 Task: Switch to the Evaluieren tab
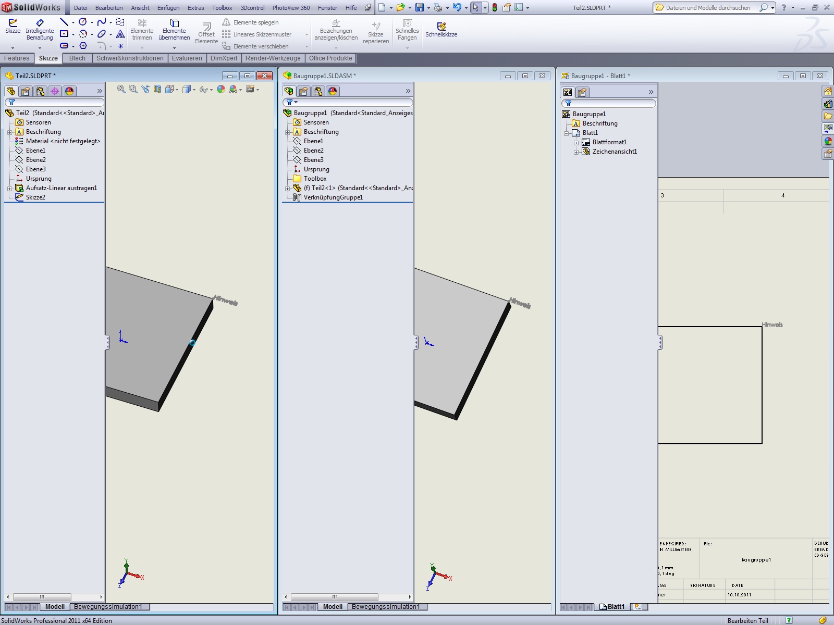pyautogui.click(x=187, y=58)
